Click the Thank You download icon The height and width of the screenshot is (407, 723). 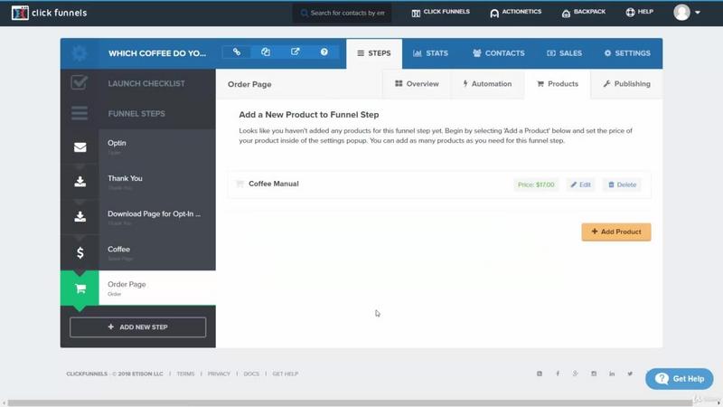click(x=80, y=182)
